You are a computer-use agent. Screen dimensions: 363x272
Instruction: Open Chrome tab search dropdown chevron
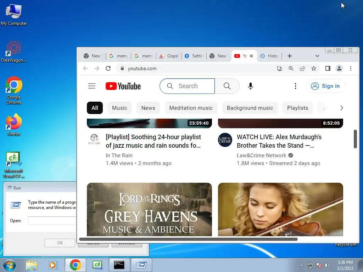coord(317,56)
